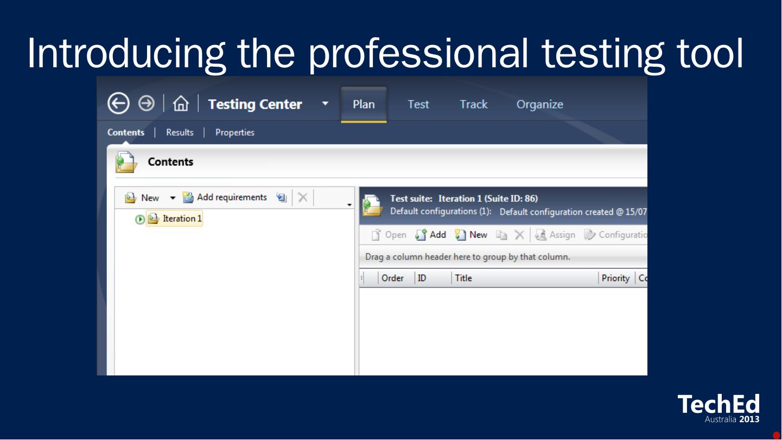
Task: Click the forward navigation arrow
Action: pyautogui.click(x=146, y=103)
